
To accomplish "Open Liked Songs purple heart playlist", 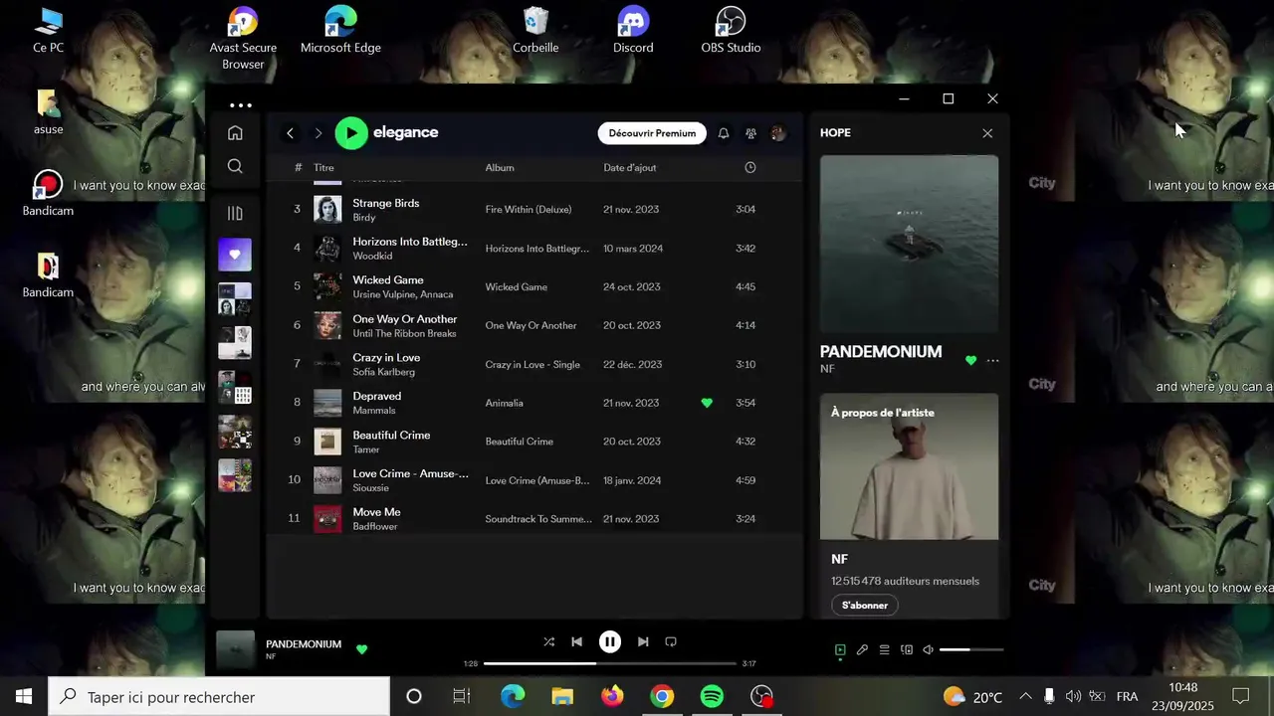I will (x=235, y=255).
